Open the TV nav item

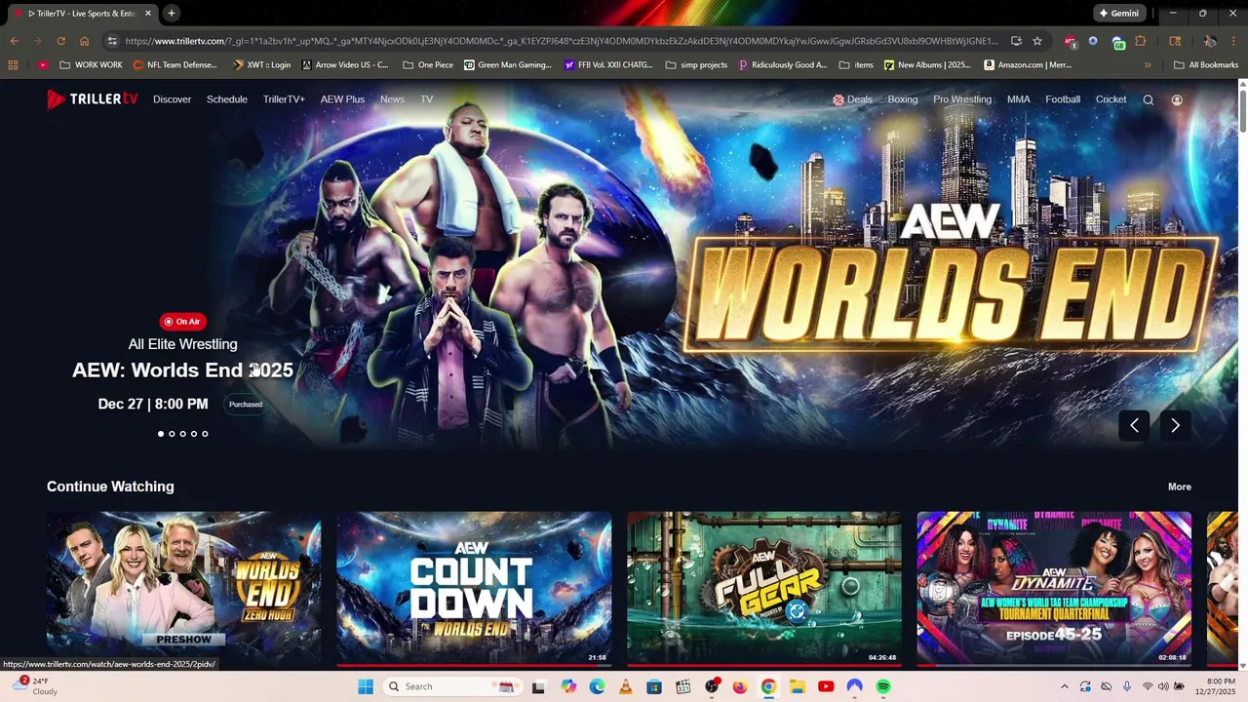tap(426, 99)
